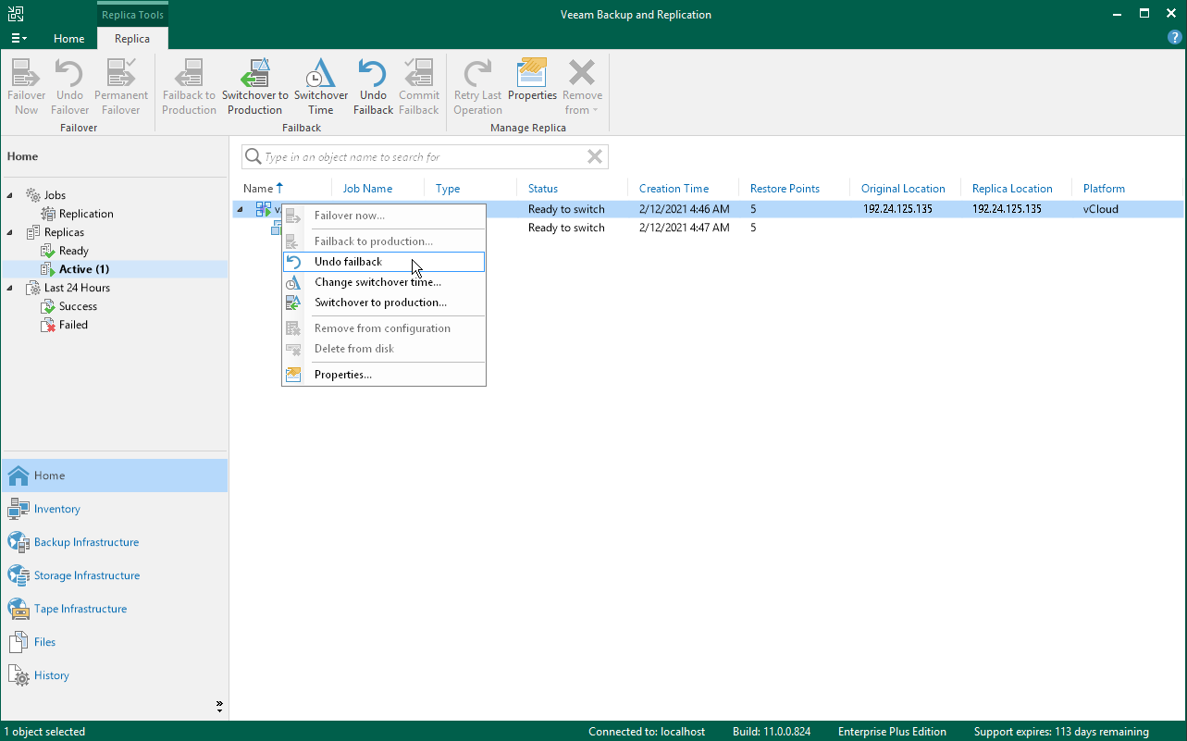Click Delete from disk menu entry
Screen dimensions: 1187x741
point(384,349)
